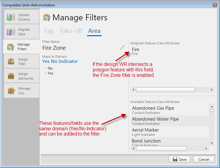Click the Assign Tags box icon
The height and width of the screenshot is (168, 220).
click(x=11, y=61)
